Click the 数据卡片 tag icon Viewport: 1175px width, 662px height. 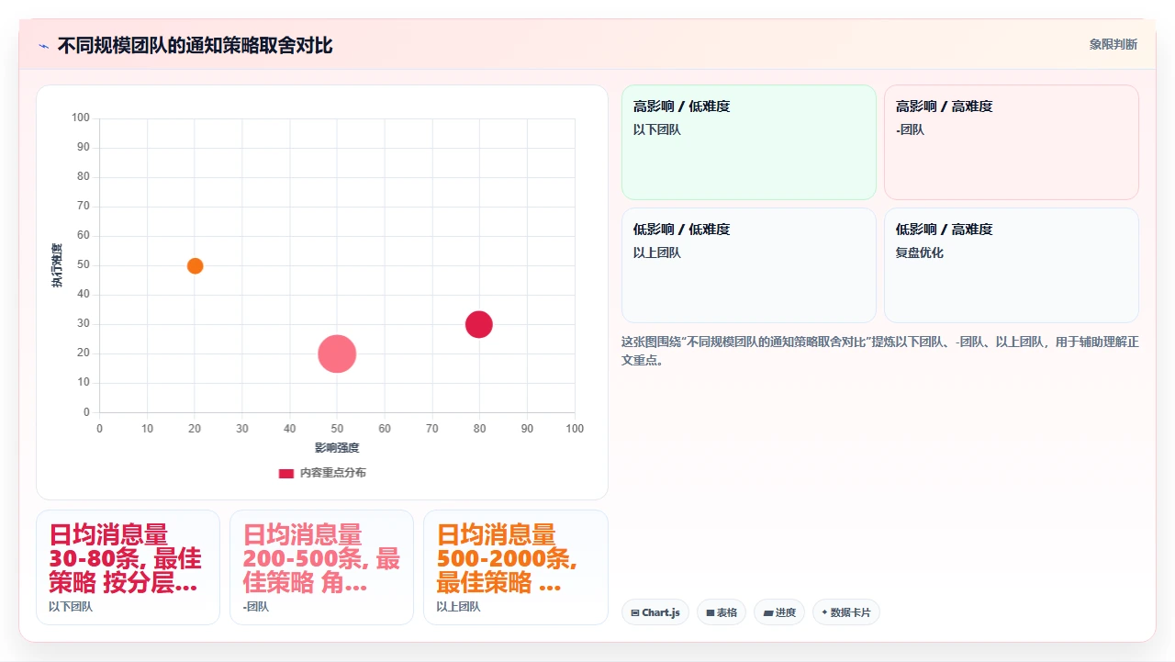point(825,612)
